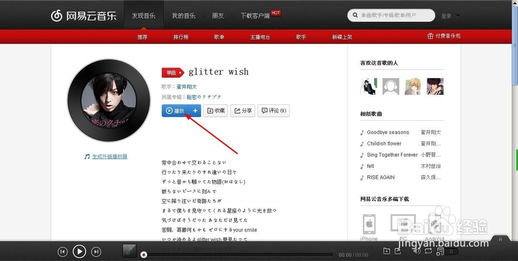
Task: Toggle the lock icon on player bar
Action: (500, 239)
